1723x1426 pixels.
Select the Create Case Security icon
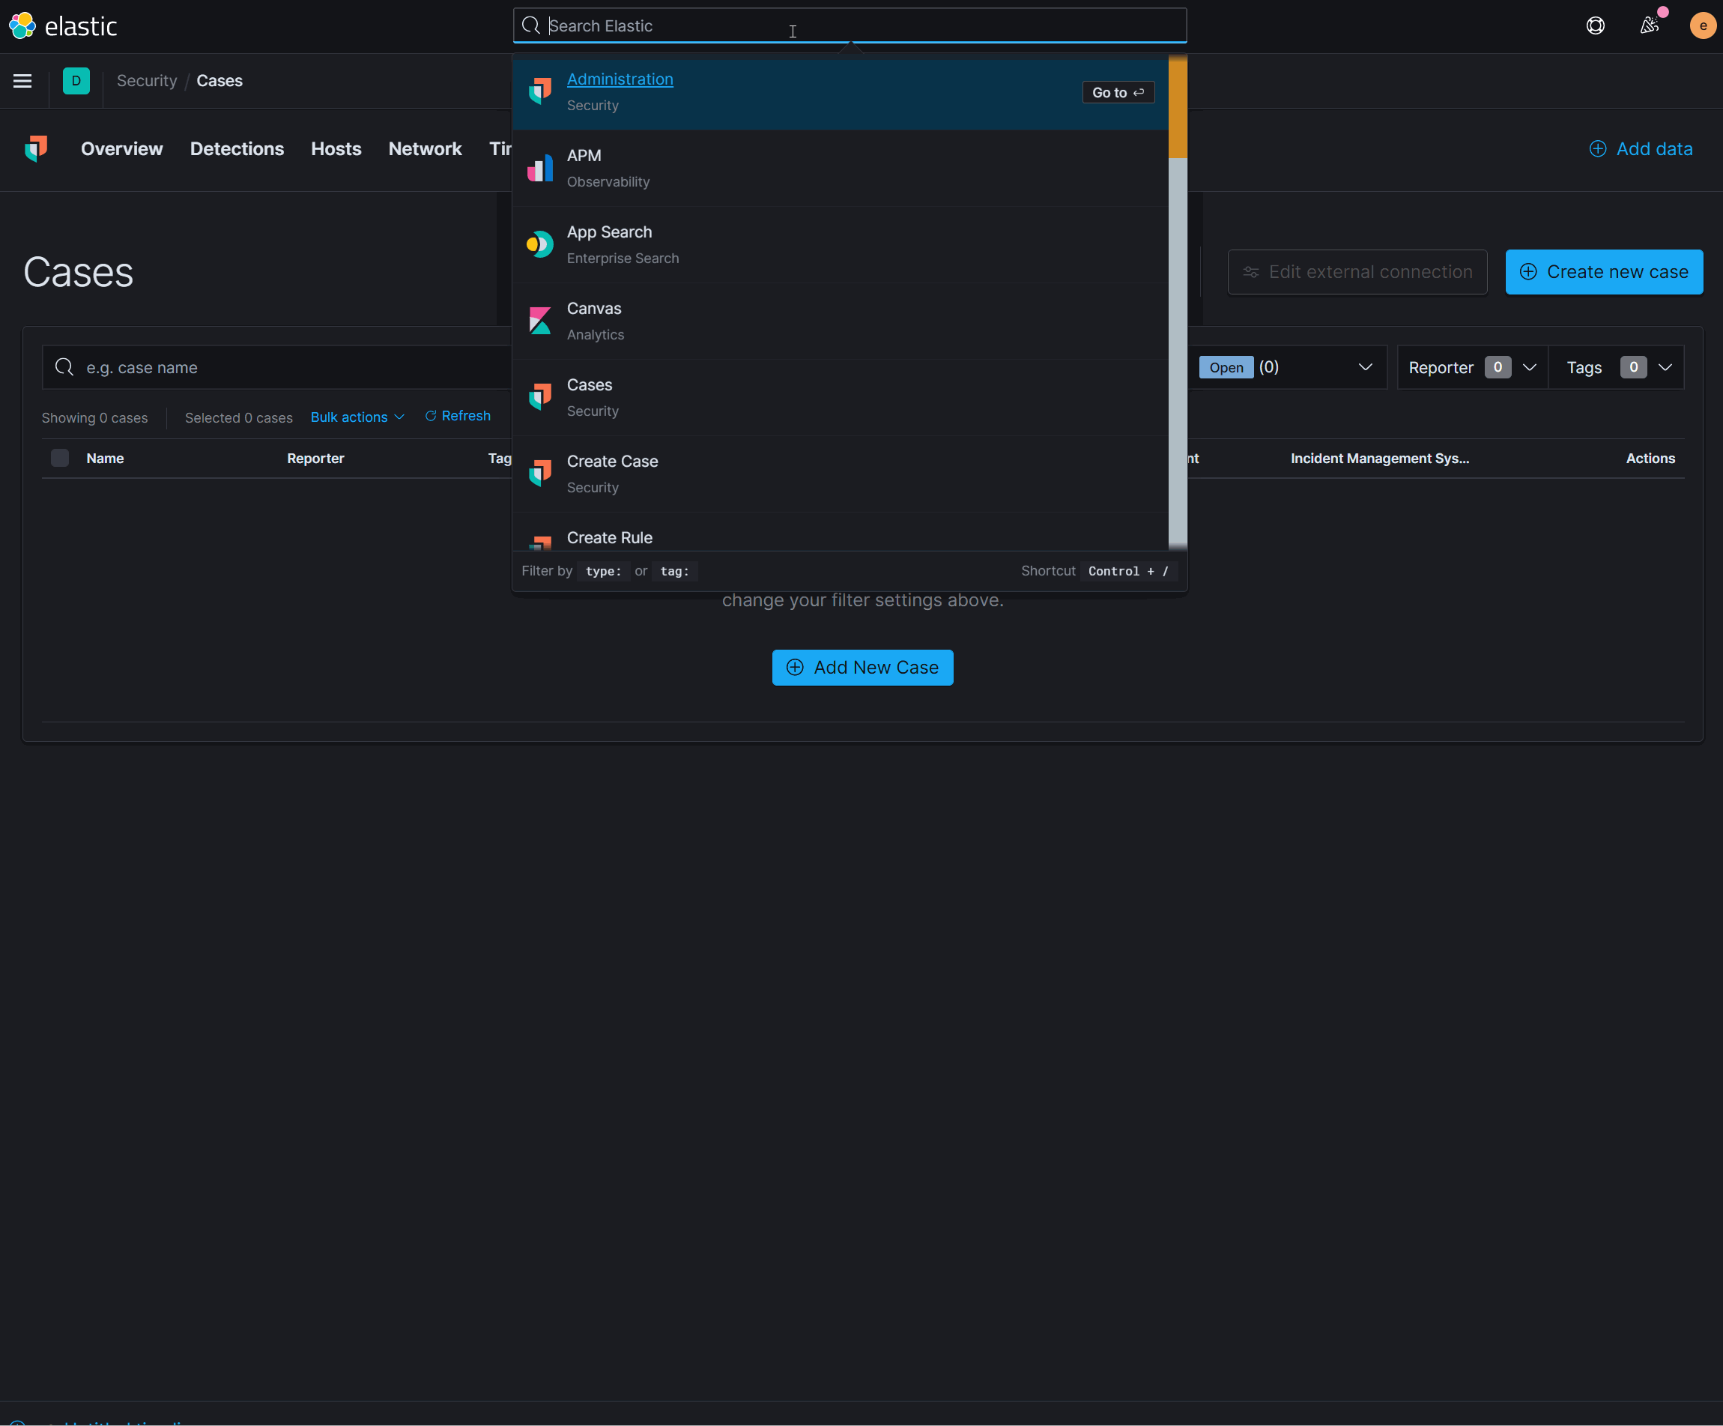pyautogui.click(x=541, y=473)
